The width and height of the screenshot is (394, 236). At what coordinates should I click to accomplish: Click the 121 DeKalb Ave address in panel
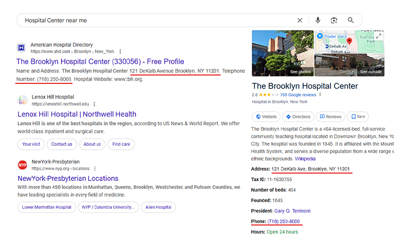tap(310, 169)
